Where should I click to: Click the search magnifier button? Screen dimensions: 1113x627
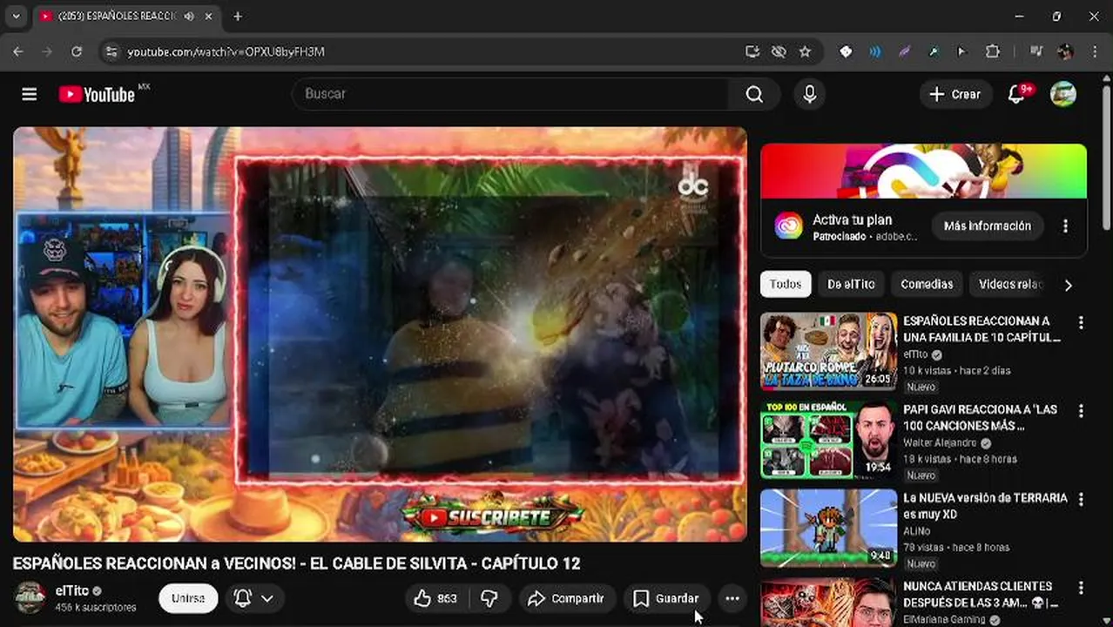click(x=754, y=94)
